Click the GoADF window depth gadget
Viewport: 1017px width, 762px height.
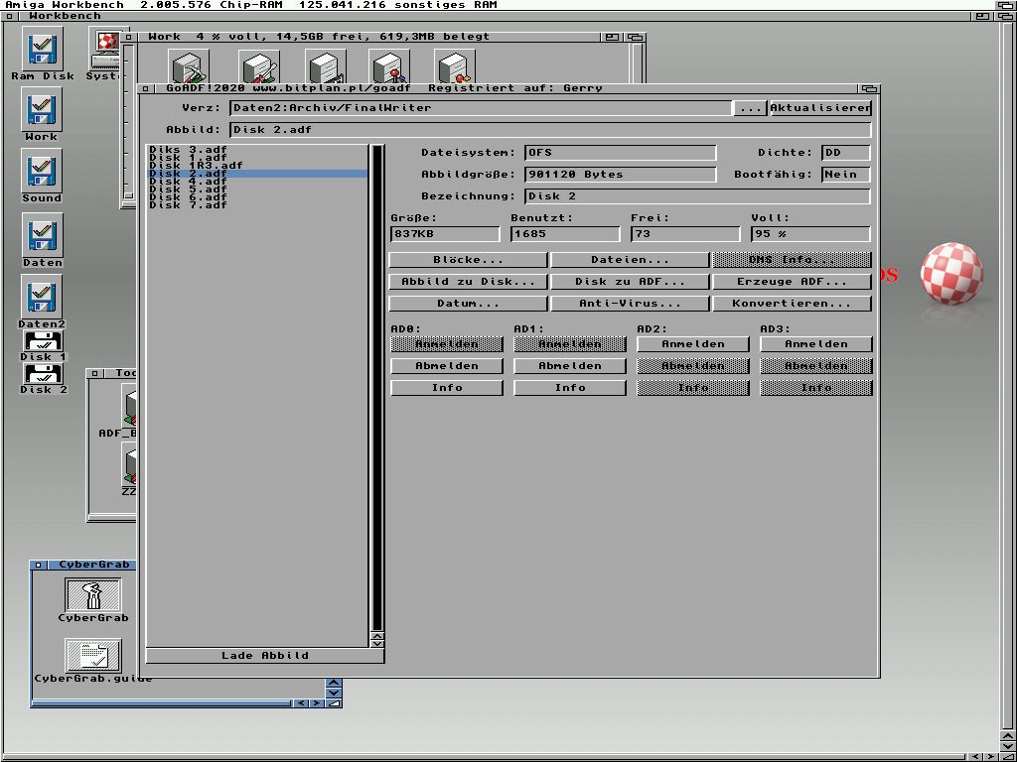[x=869, y=88]
